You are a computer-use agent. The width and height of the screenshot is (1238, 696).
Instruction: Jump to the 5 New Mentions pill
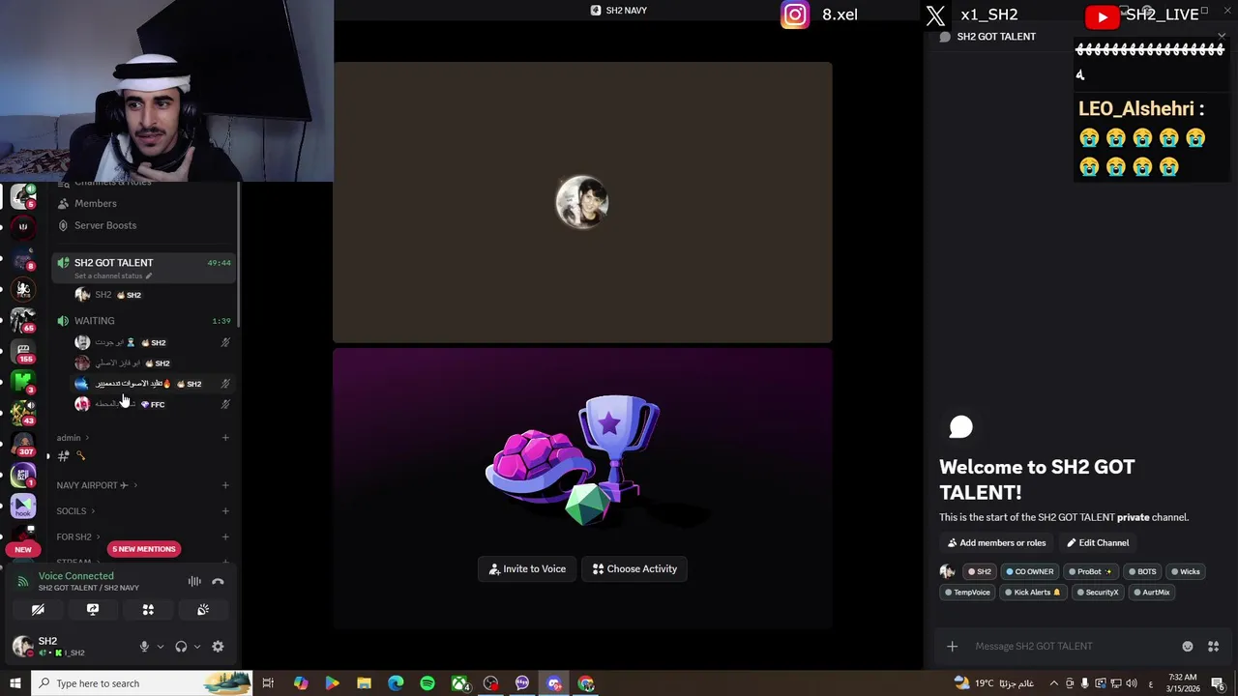[x=144, y=549]
